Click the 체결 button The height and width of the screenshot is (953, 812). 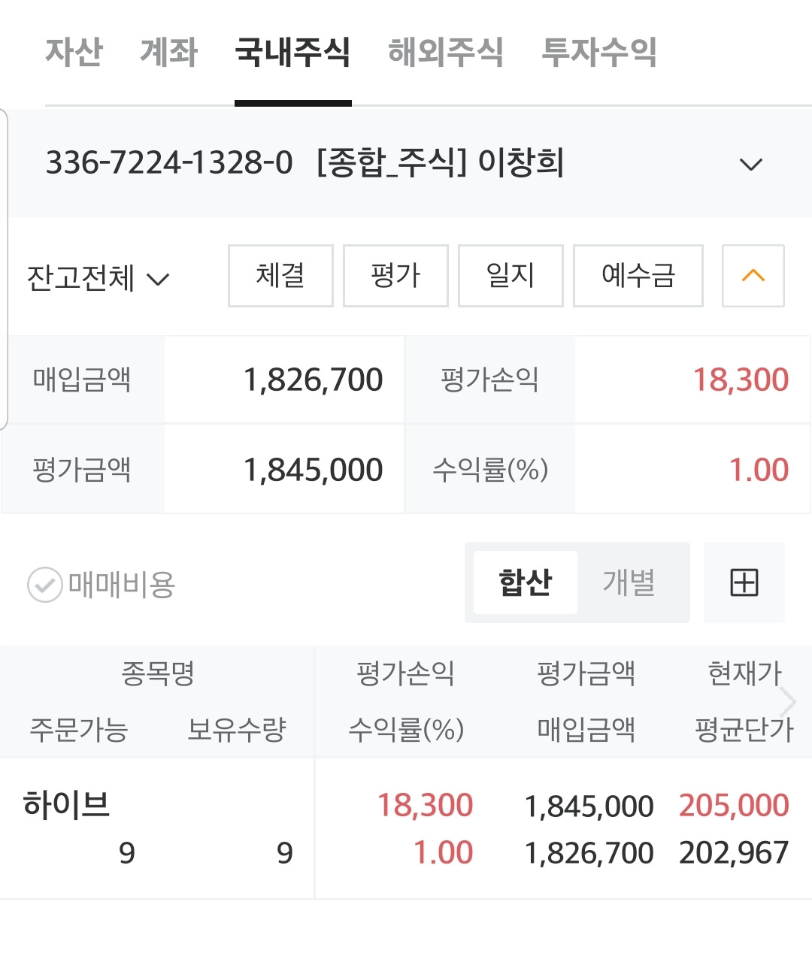point(280,276)
